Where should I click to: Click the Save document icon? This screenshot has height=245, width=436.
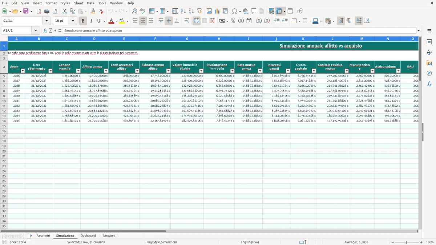point(26,11)
